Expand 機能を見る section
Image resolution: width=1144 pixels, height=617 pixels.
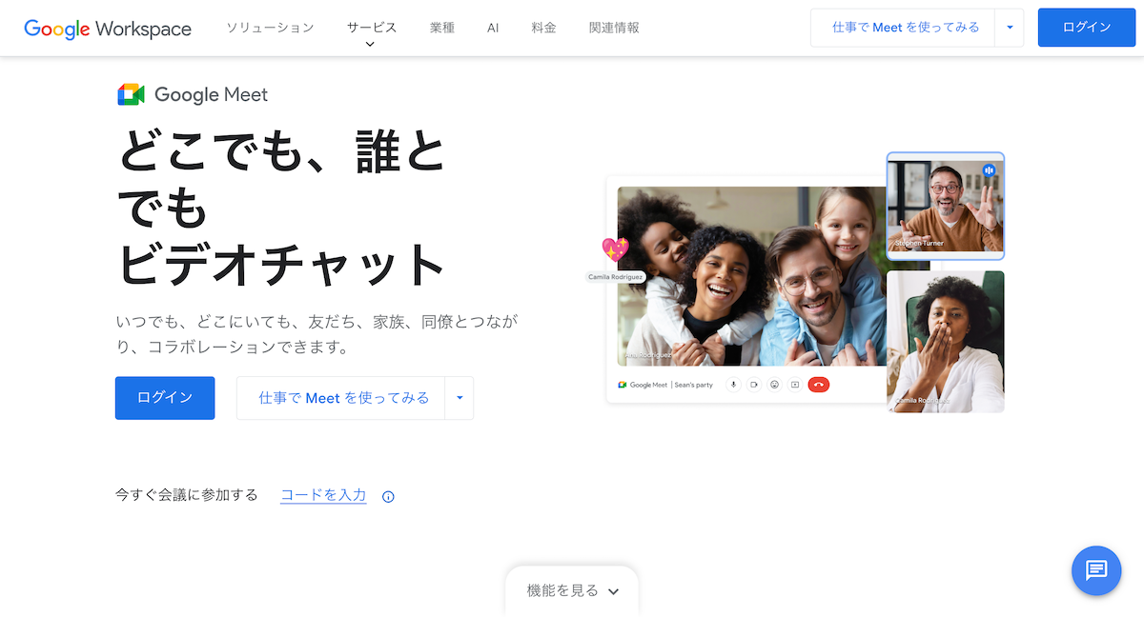pos(572,590)
